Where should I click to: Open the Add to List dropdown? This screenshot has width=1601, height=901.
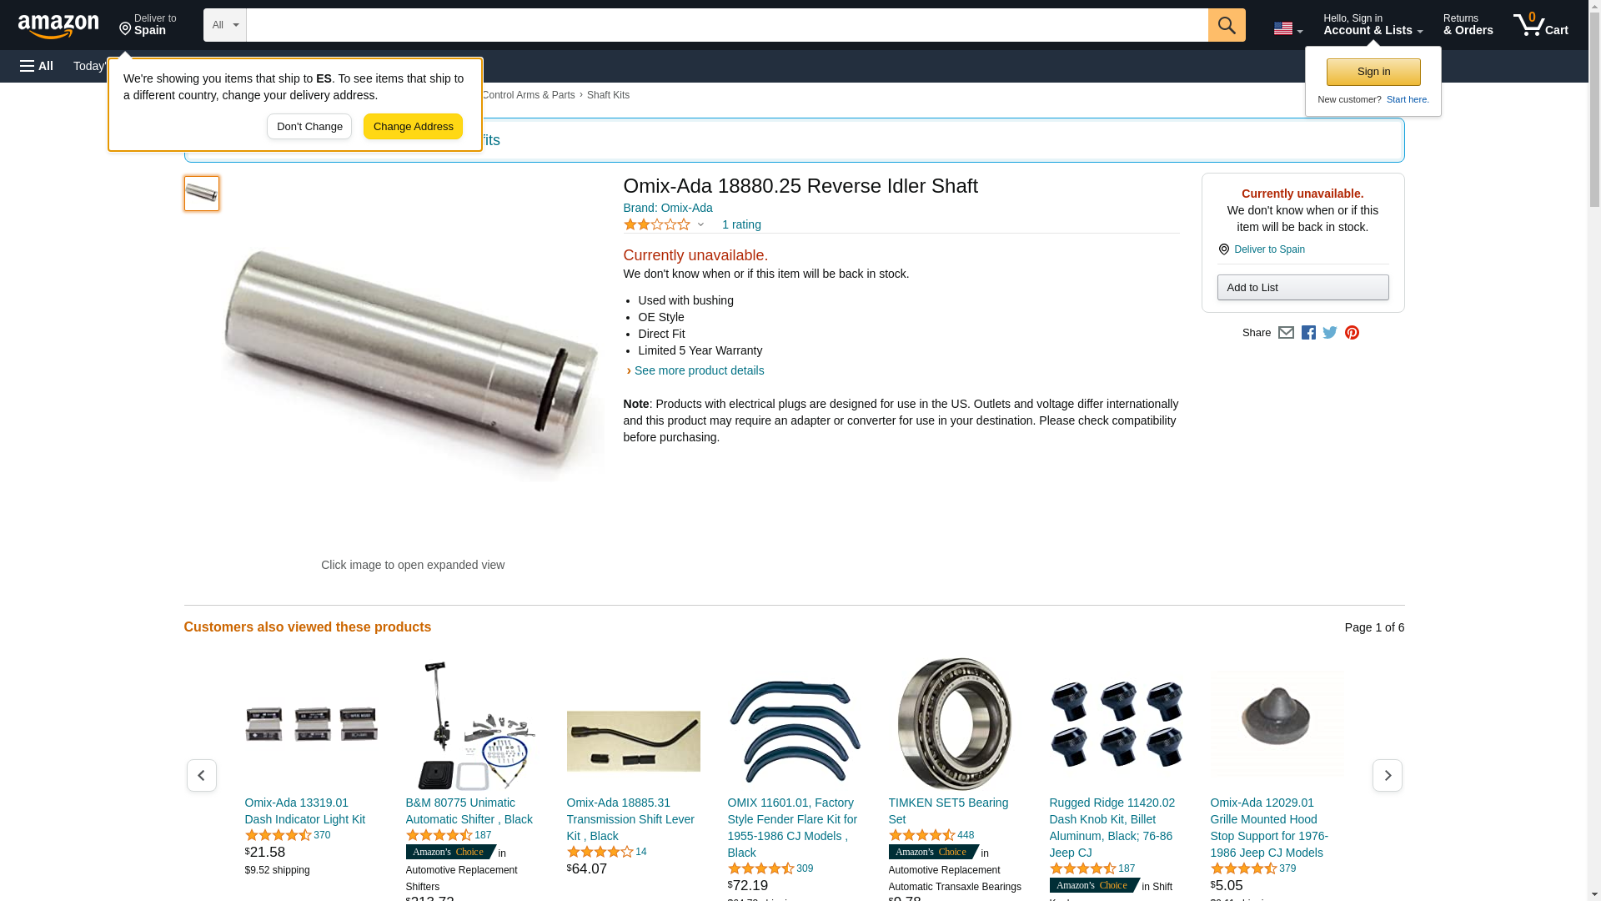[x=1302, y=288]
